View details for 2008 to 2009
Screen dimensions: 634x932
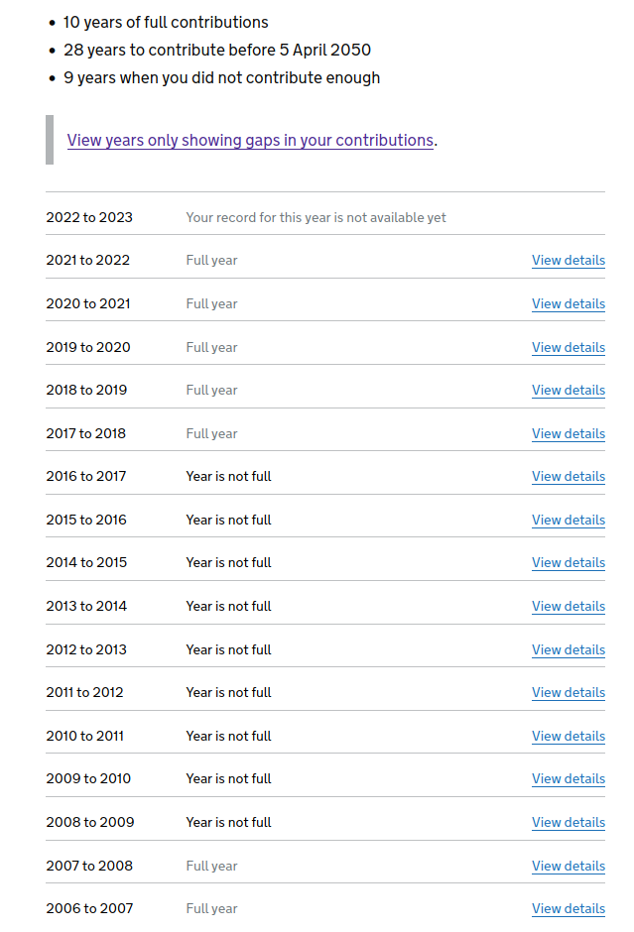[568, 823]
